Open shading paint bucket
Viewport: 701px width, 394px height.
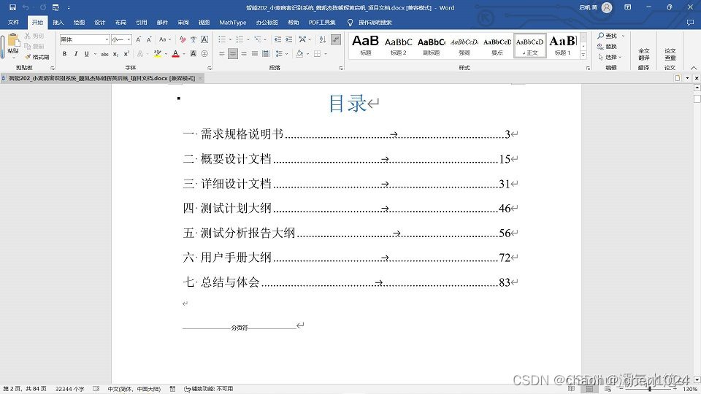[x=299, y=53]
